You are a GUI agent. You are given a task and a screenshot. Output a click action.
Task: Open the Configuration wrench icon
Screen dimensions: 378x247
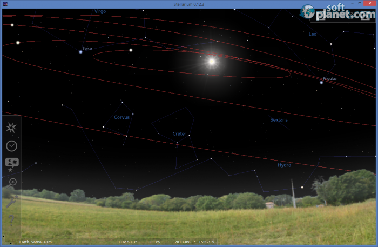pyautogui.click(x=11, y=202)
